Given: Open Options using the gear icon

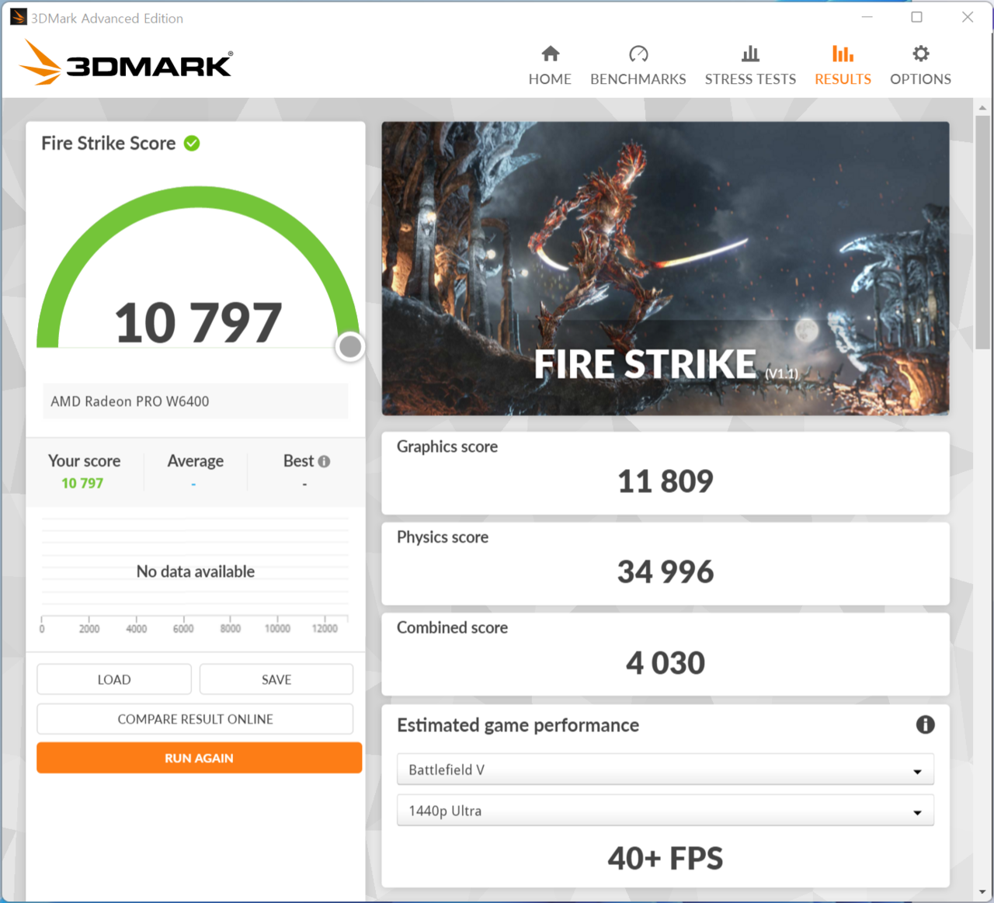Looking at the screenshot, I should pyautogui.click(x=920, y=54).
